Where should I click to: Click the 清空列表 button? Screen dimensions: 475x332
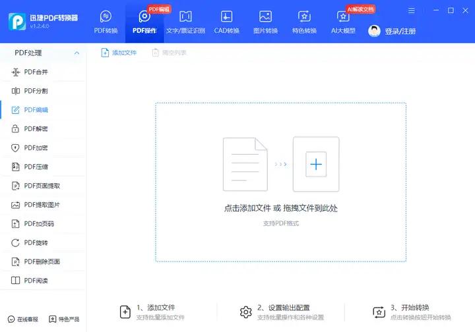coord(169,53)
